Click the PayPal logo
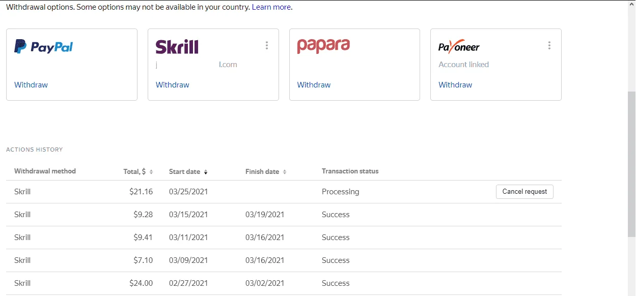The width and height of the screenshot is (636, 296). [44, 47]
